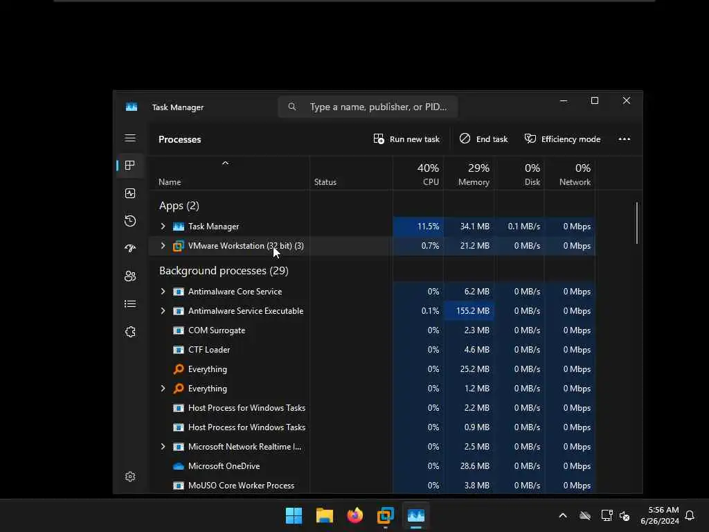This screenshot has width=709, height=532.
Task: Click the Efficiency mode button
Action: (562, 139)
